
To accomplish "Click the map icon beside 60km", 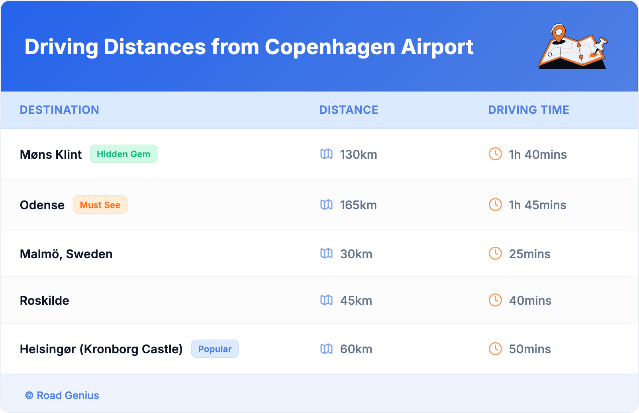I will [326, 349].
